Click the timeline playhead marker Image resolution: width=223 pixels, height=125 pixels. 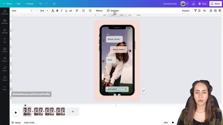[x=25, y=105]
